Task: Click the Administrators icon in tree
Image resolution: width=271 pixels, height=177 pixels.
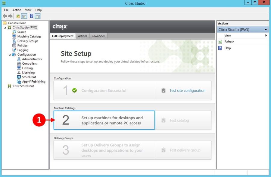Action: [x=19, y=59]
